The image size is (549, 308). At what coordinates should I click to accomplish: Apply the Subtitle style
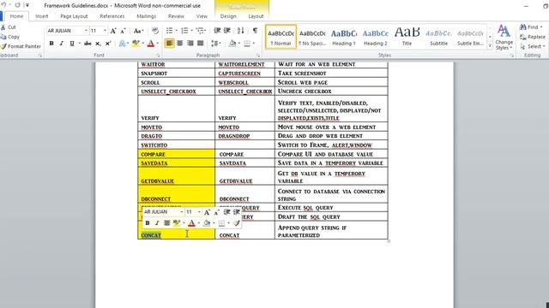click(x=438, y=37)
